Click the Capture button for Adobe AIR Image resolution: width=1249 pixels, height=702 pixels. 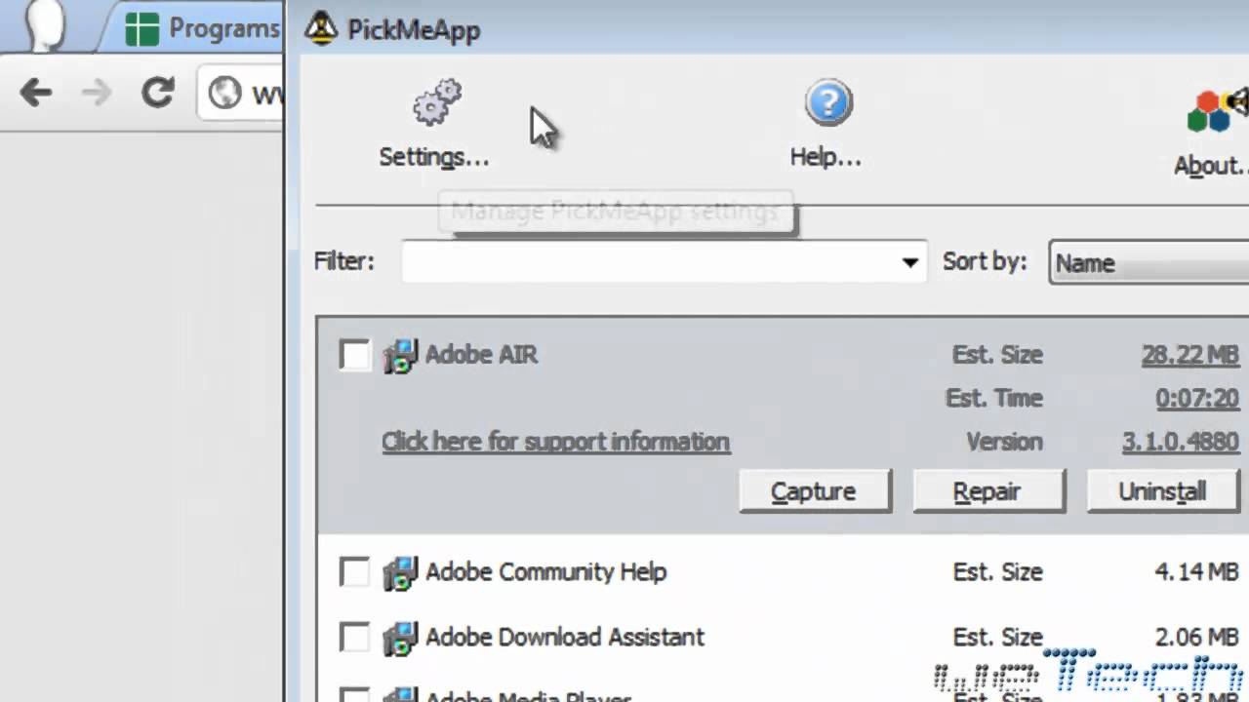[815, 491]
